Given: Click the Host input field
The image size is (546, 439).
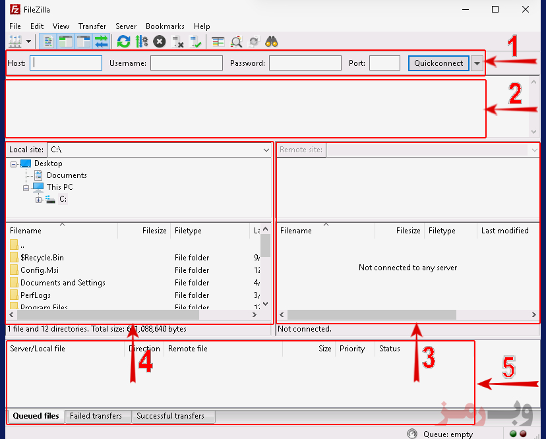Looking at the screenshot, I should point(66,63).
